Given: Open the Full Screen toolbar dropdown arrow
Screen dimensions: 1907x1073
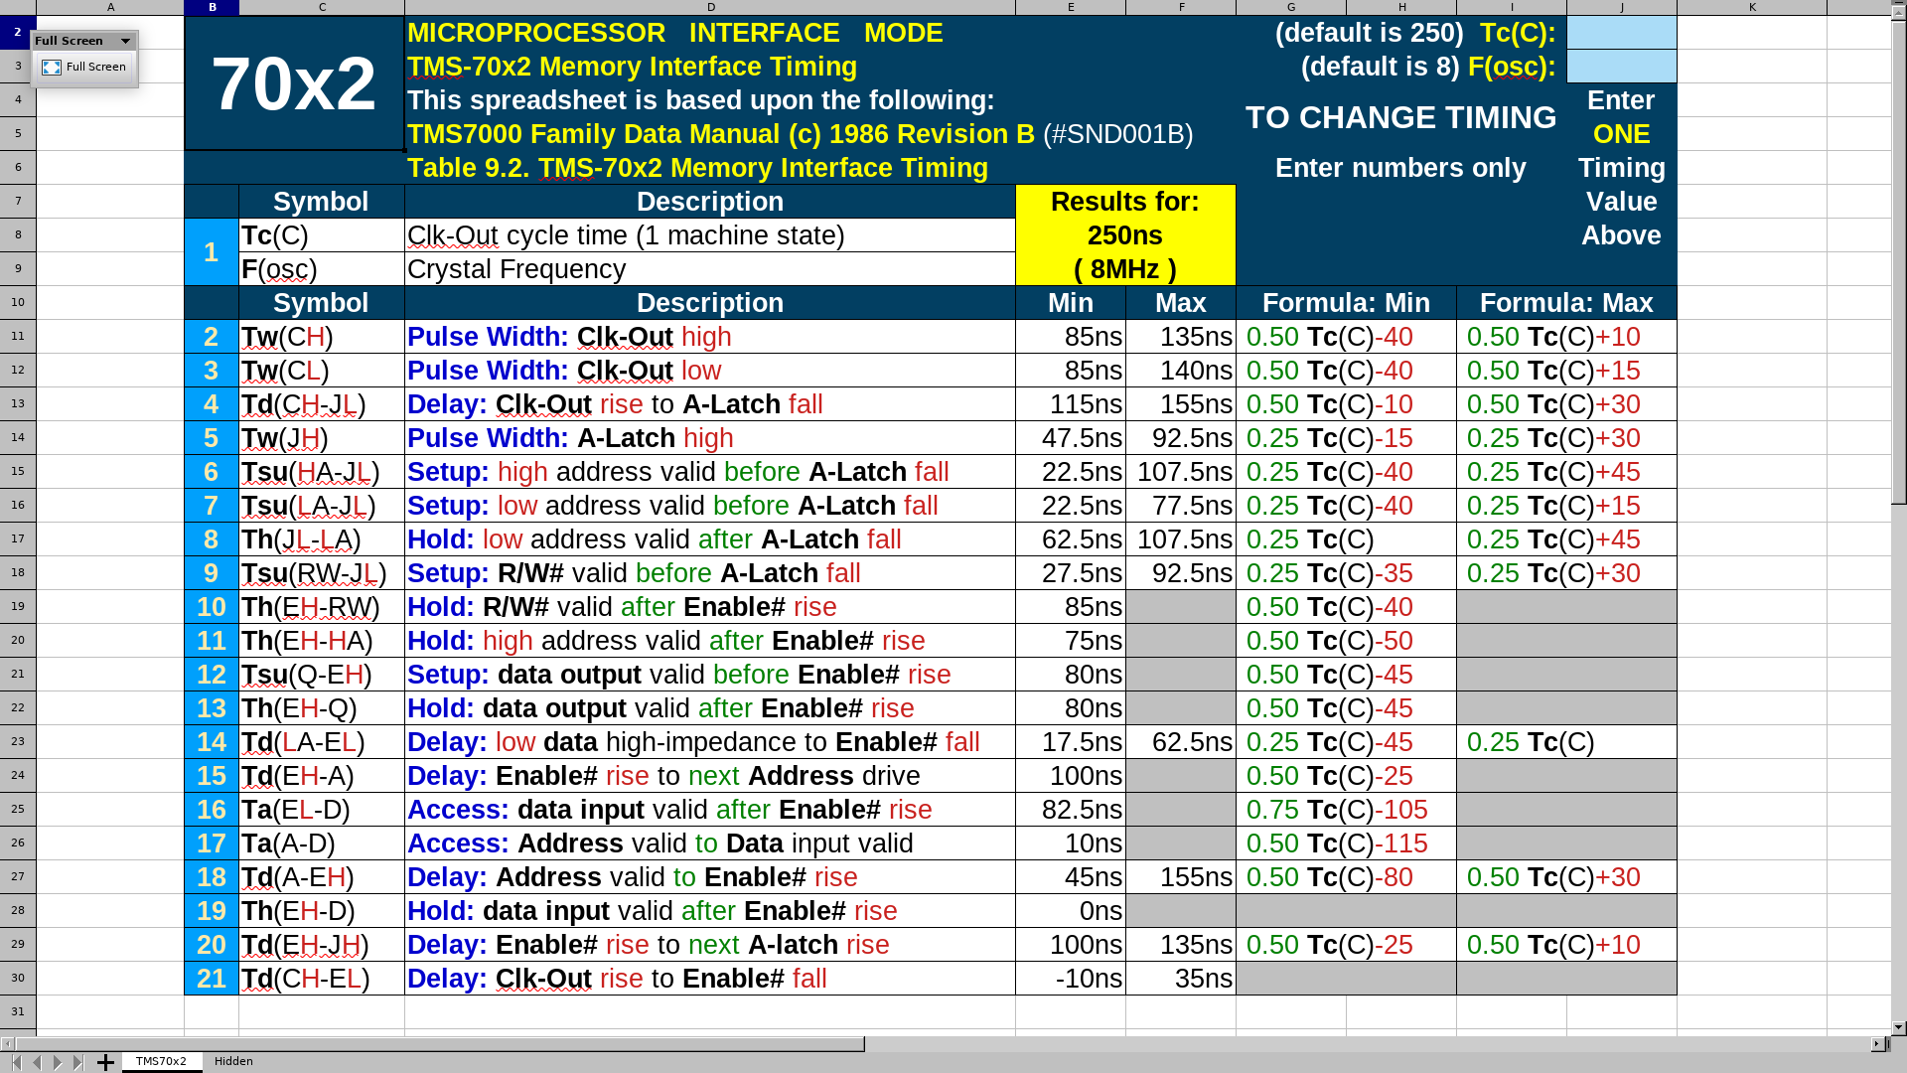Looking at the screenshot, I should [x=125, y=41].
